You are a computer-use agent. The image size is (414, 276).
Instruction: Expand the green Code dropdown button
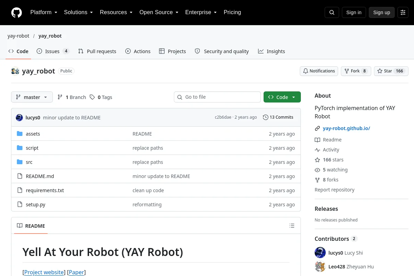(x=282, y=97)
